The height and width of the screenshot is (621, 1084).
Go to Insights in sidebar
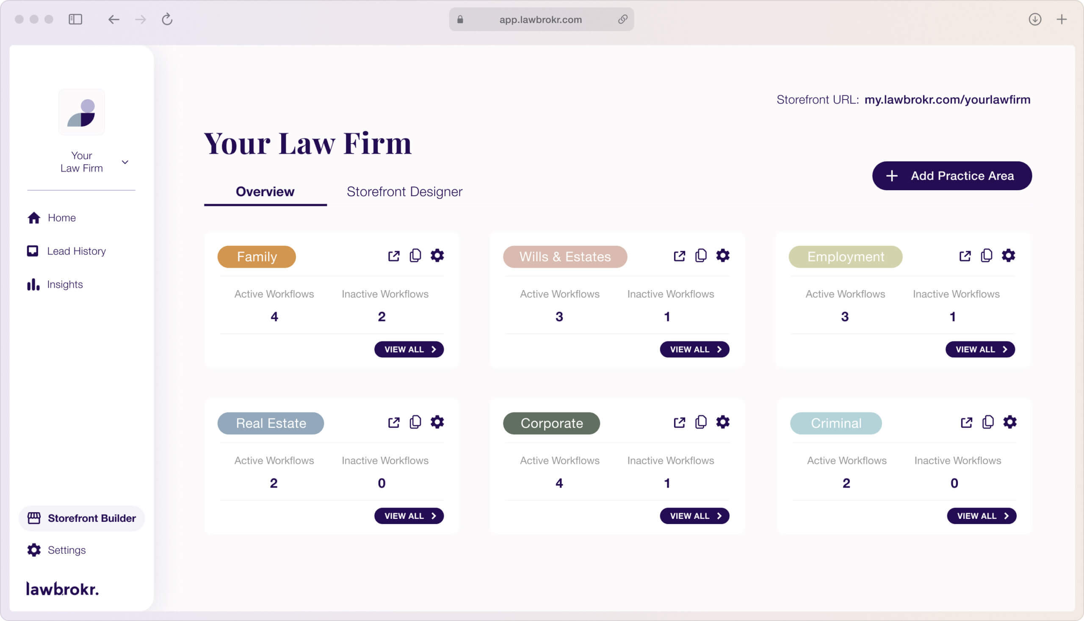[x=65, y=285]
